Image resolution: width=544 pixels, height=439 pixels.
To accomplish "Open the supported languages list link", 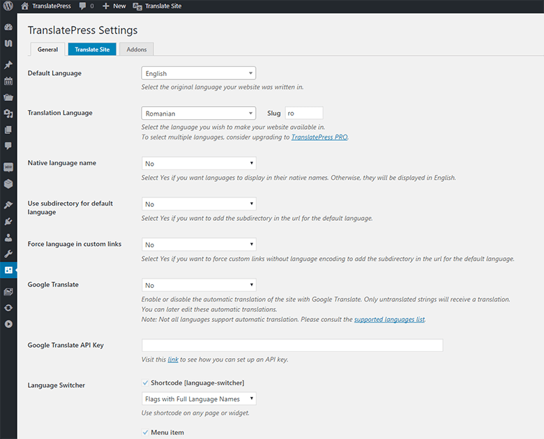I will coord(389,319).
